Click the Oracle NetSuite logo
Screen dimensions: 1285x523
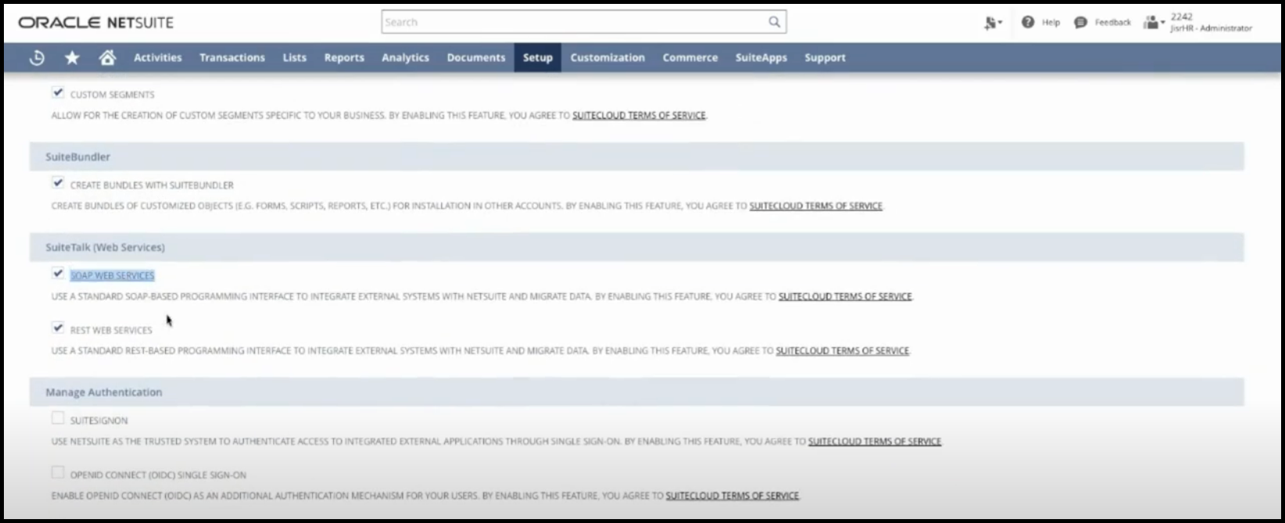pos(96,23)
